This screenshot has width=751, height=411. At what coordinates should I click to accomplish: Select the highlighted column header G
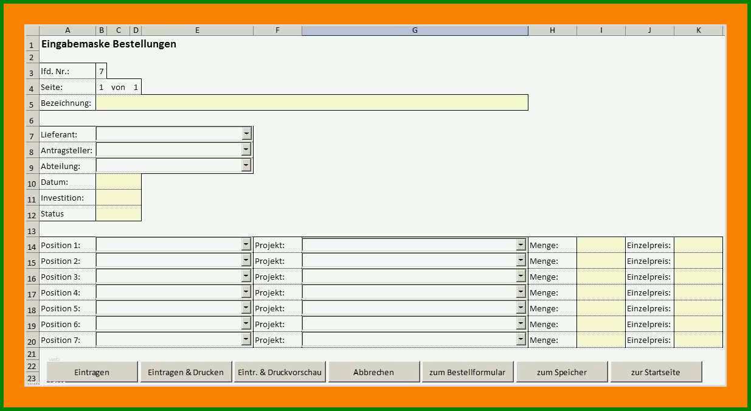415,30
